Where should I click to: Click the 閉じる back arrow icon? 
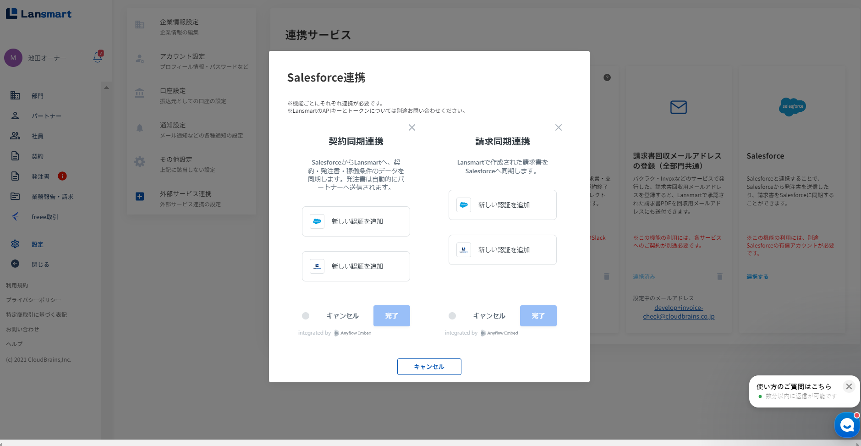pyautogui.click(x=15, y=264)
